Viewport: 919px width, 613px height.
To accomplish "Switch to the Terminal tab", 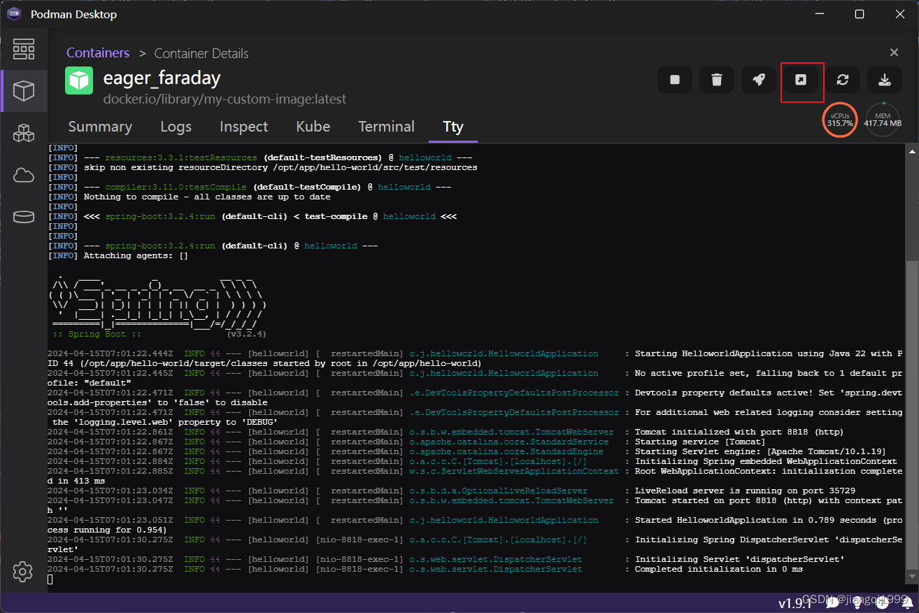I will (386, 127).
